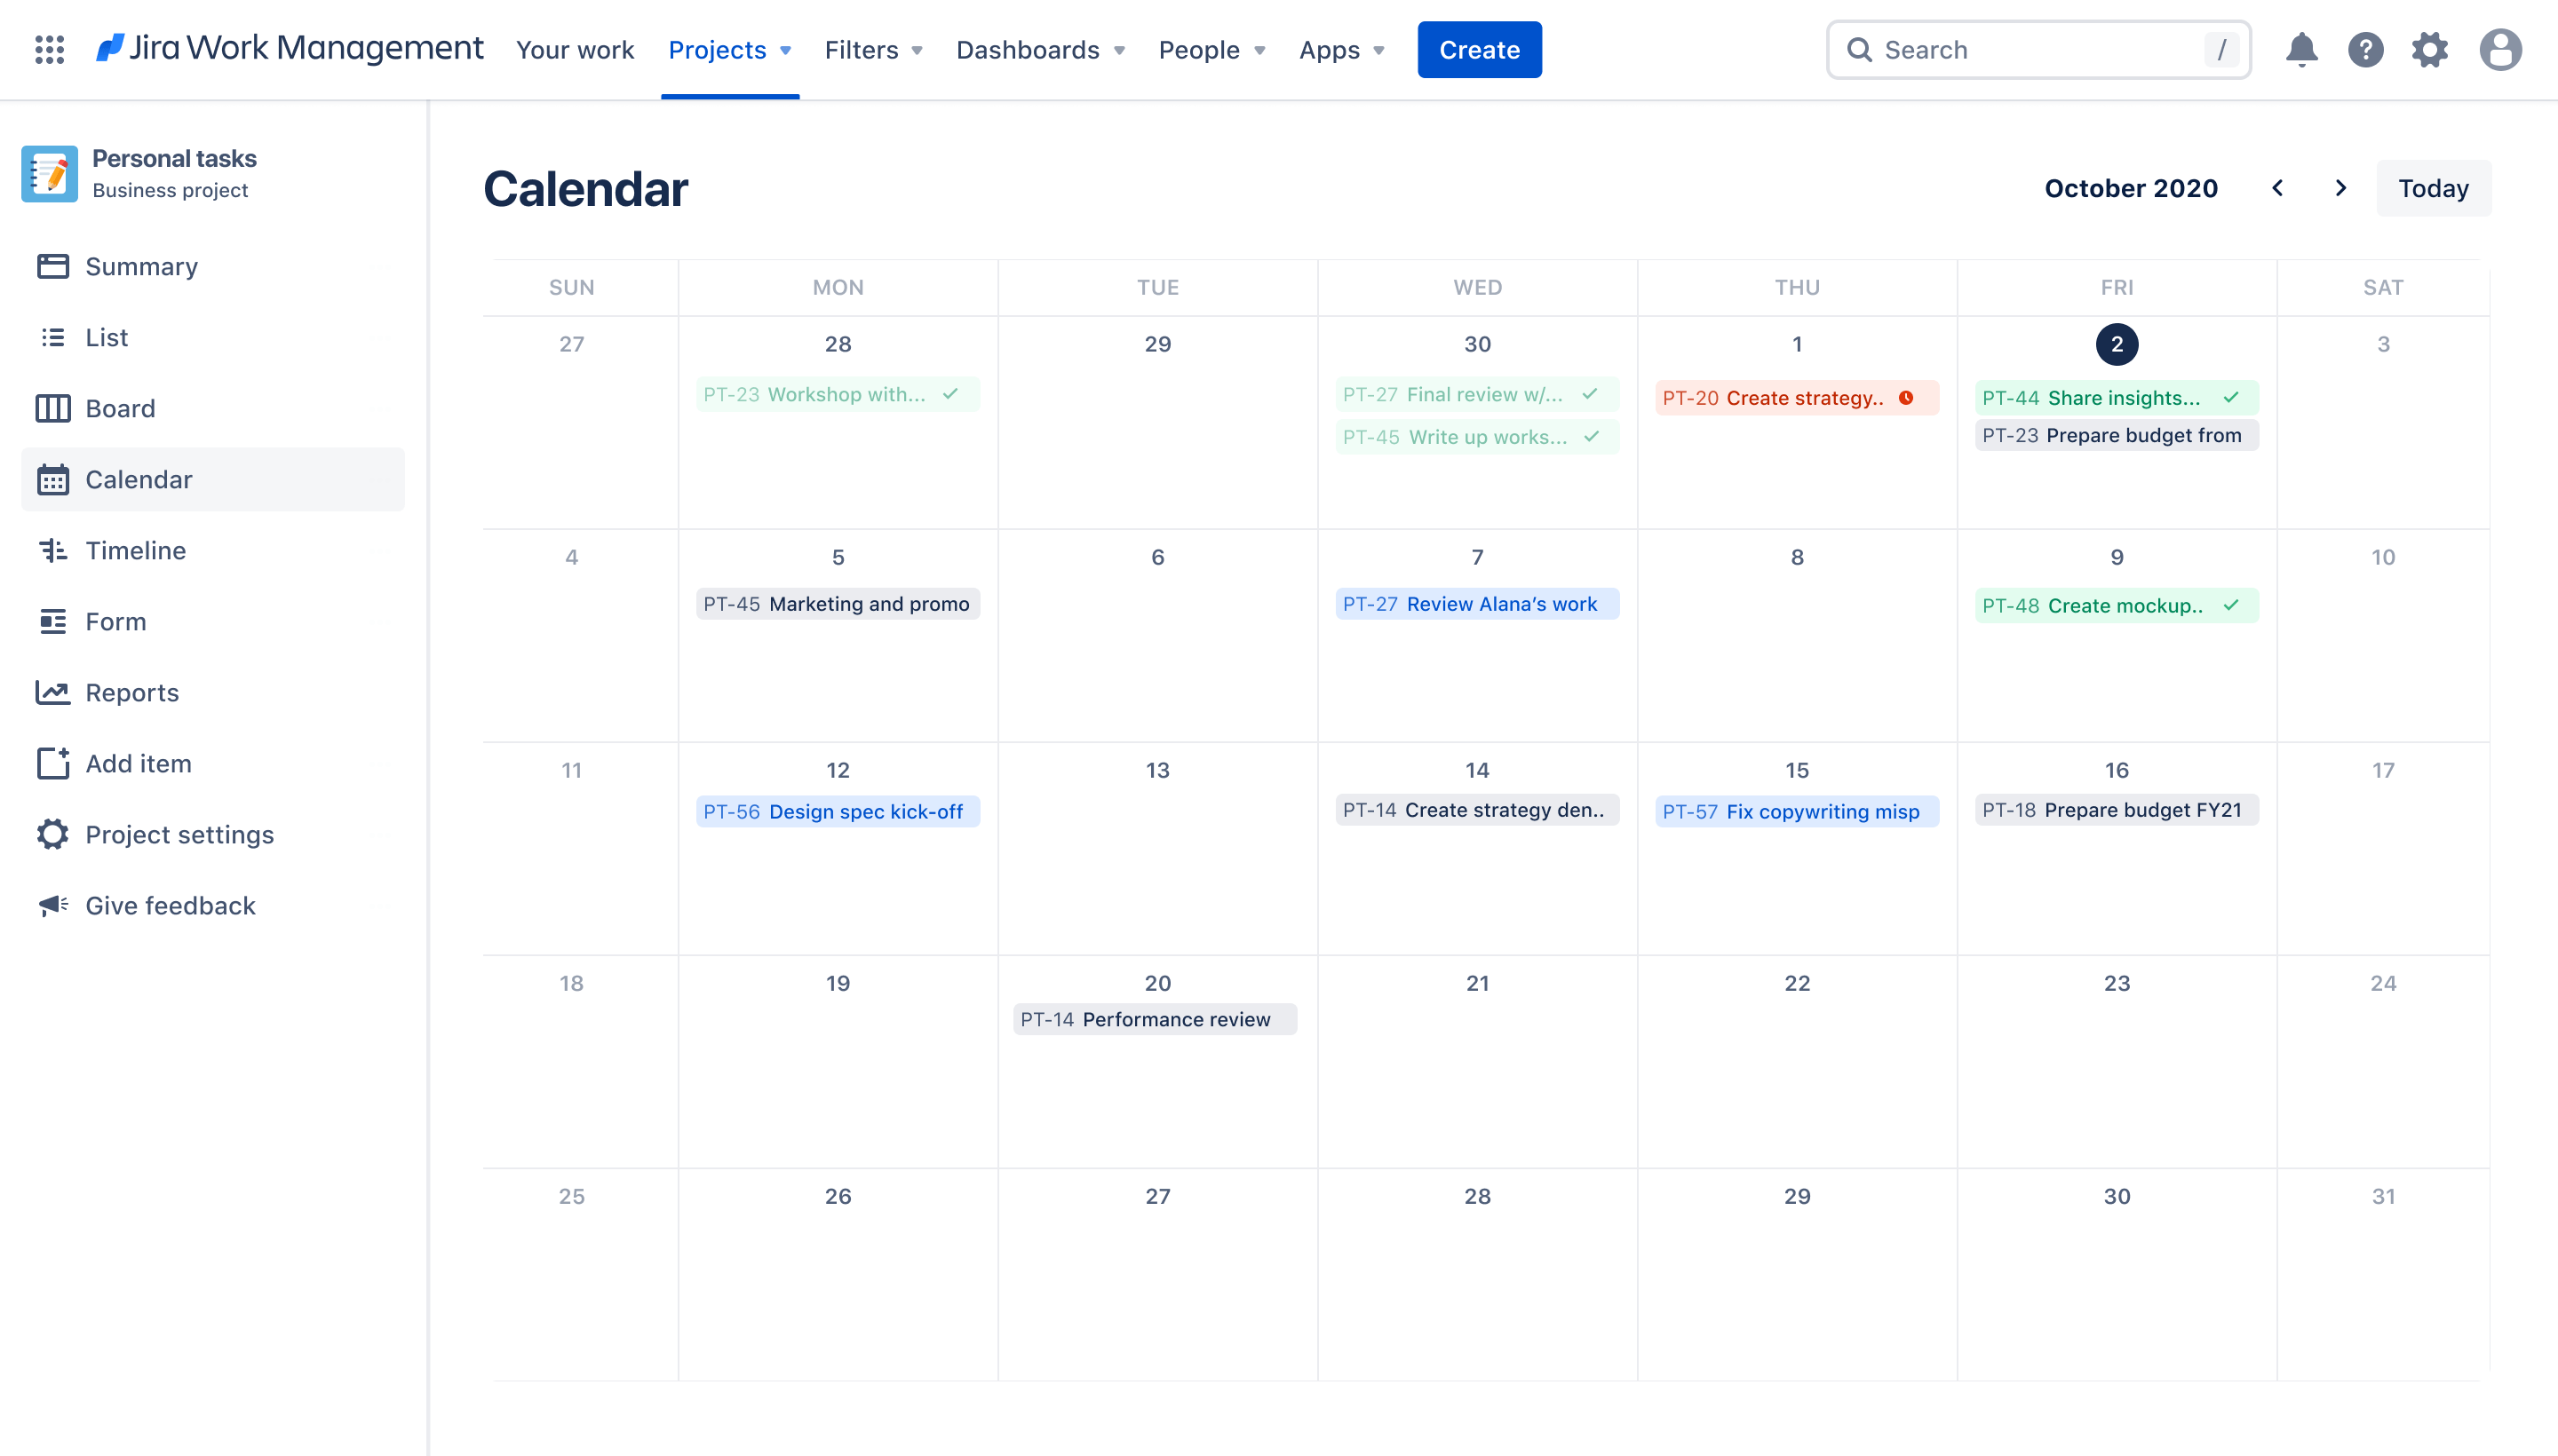Toggle the PT-27 Review Alana's work task
The width and height of the screenshot is (2558, 1456).
(1476, 605)
